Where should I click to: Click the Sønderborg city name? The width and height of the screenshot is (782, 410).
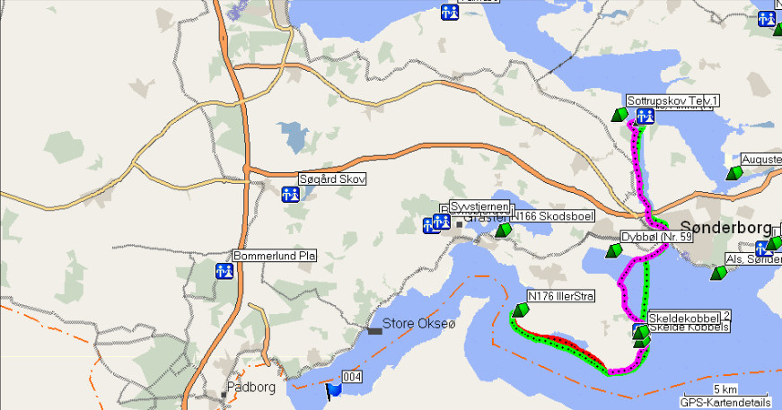pyautogui.click(x=725, y=228)
